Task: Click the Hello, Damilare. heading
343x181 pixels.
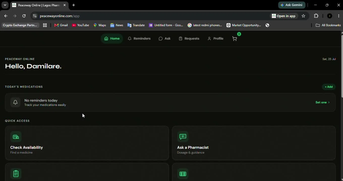Action: pos(33,66)
